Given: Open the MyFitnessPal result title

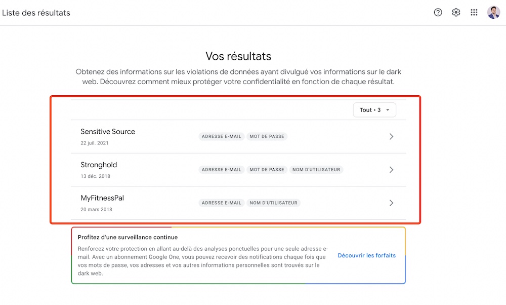Looking at the screenshot, I should tap(102, 198).
